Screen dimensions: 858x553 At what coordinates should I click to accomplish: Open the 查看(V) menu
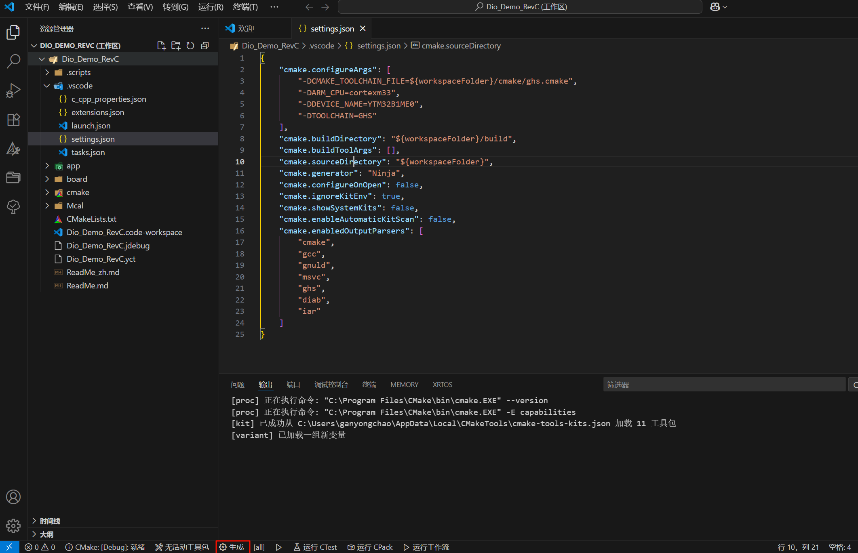(x=140, y=7)
